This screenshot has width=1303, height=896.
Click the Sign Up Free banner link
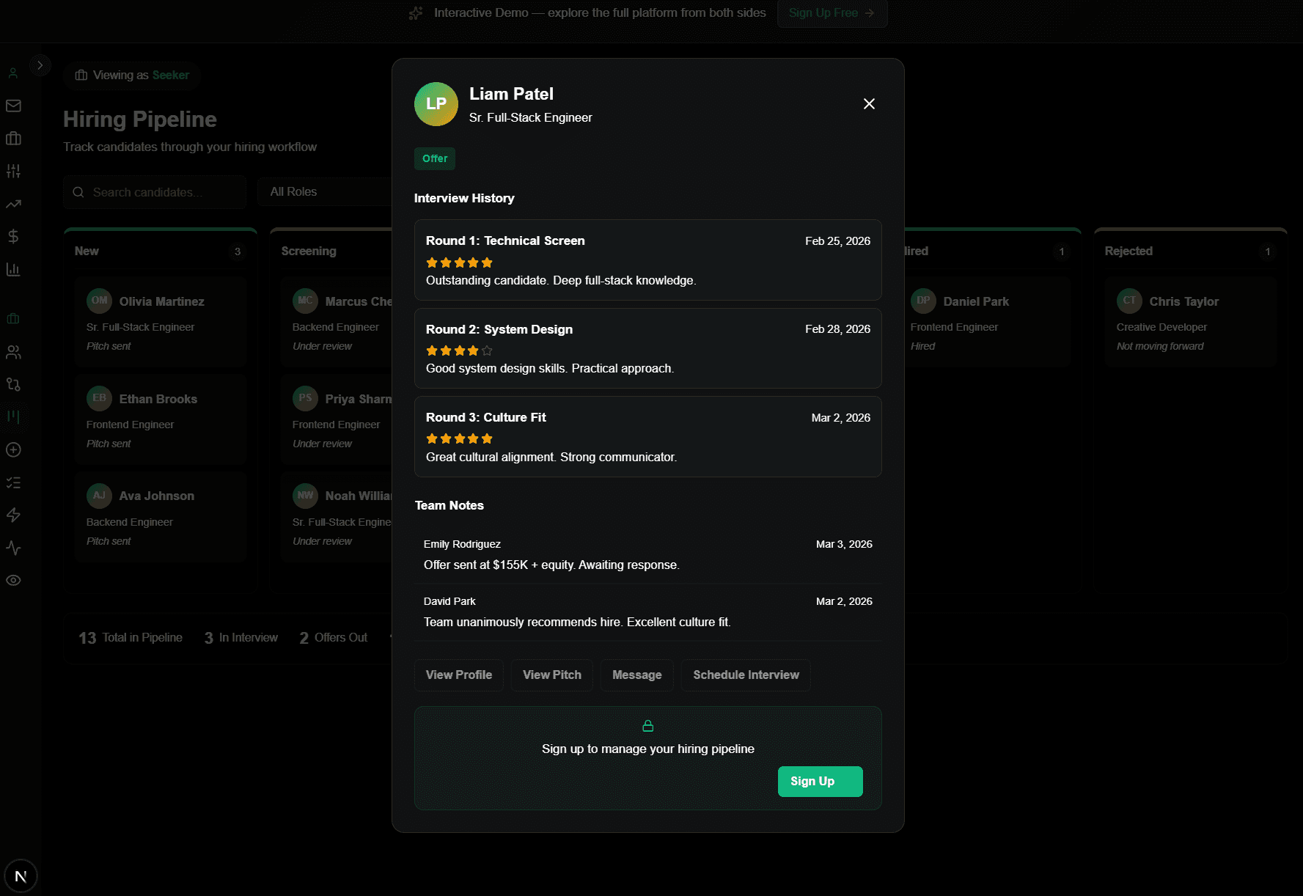(x=832, y=13)
